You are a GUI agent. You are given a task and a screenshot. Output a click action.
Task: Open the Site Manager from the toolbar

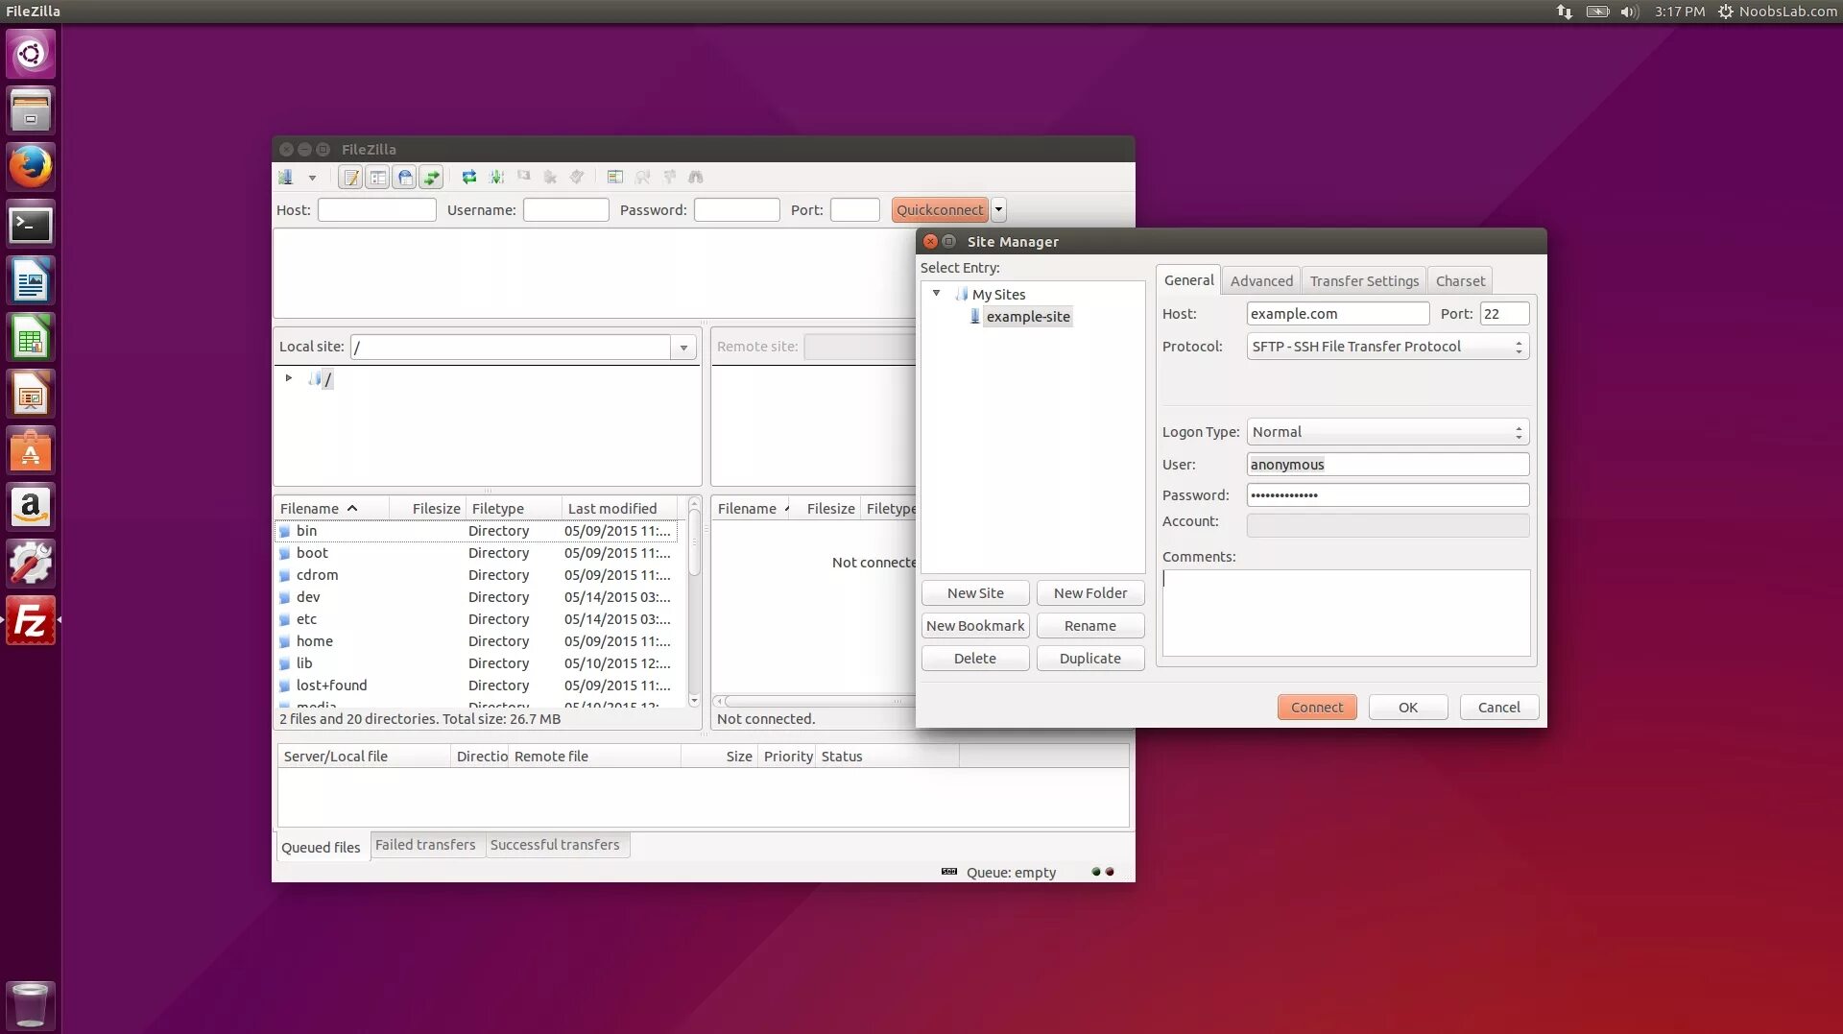(287, 177)
